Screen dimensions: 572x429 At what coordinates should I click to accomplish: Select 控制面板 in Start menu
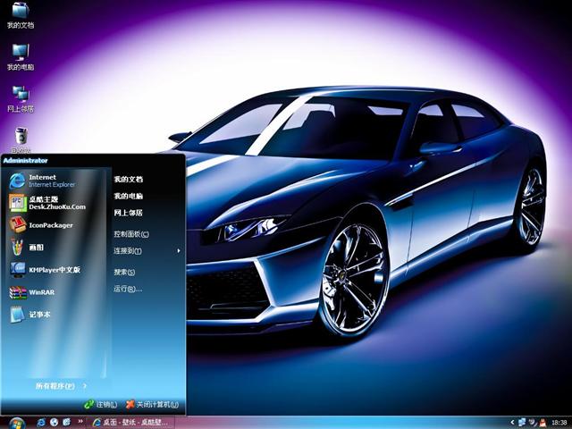130,234
